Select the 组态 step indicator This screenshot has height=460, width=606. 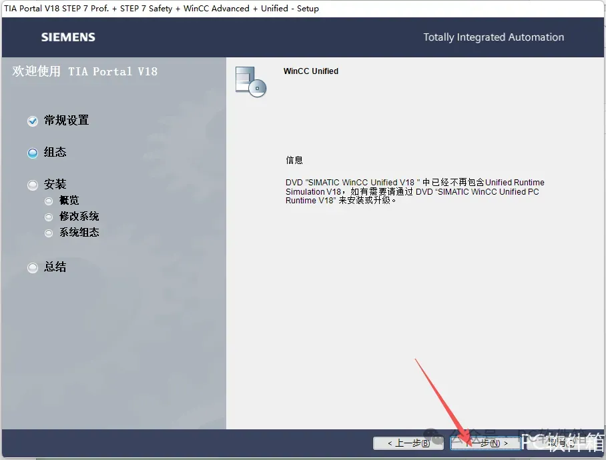point(33,153)
